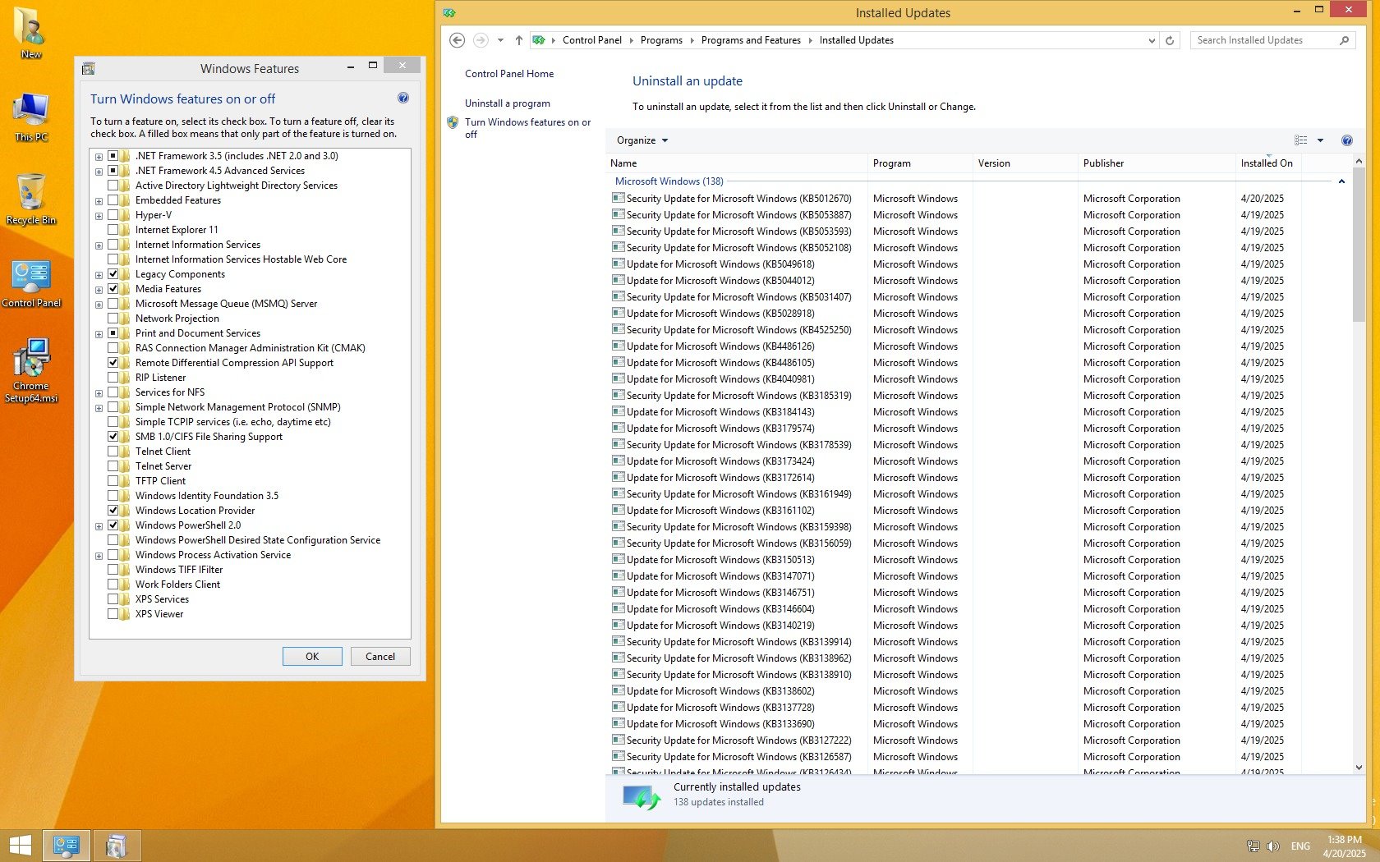Screen dimensions: 1380x862
Task: Click the Refresh button in address bar
Action: [1170, 40]
